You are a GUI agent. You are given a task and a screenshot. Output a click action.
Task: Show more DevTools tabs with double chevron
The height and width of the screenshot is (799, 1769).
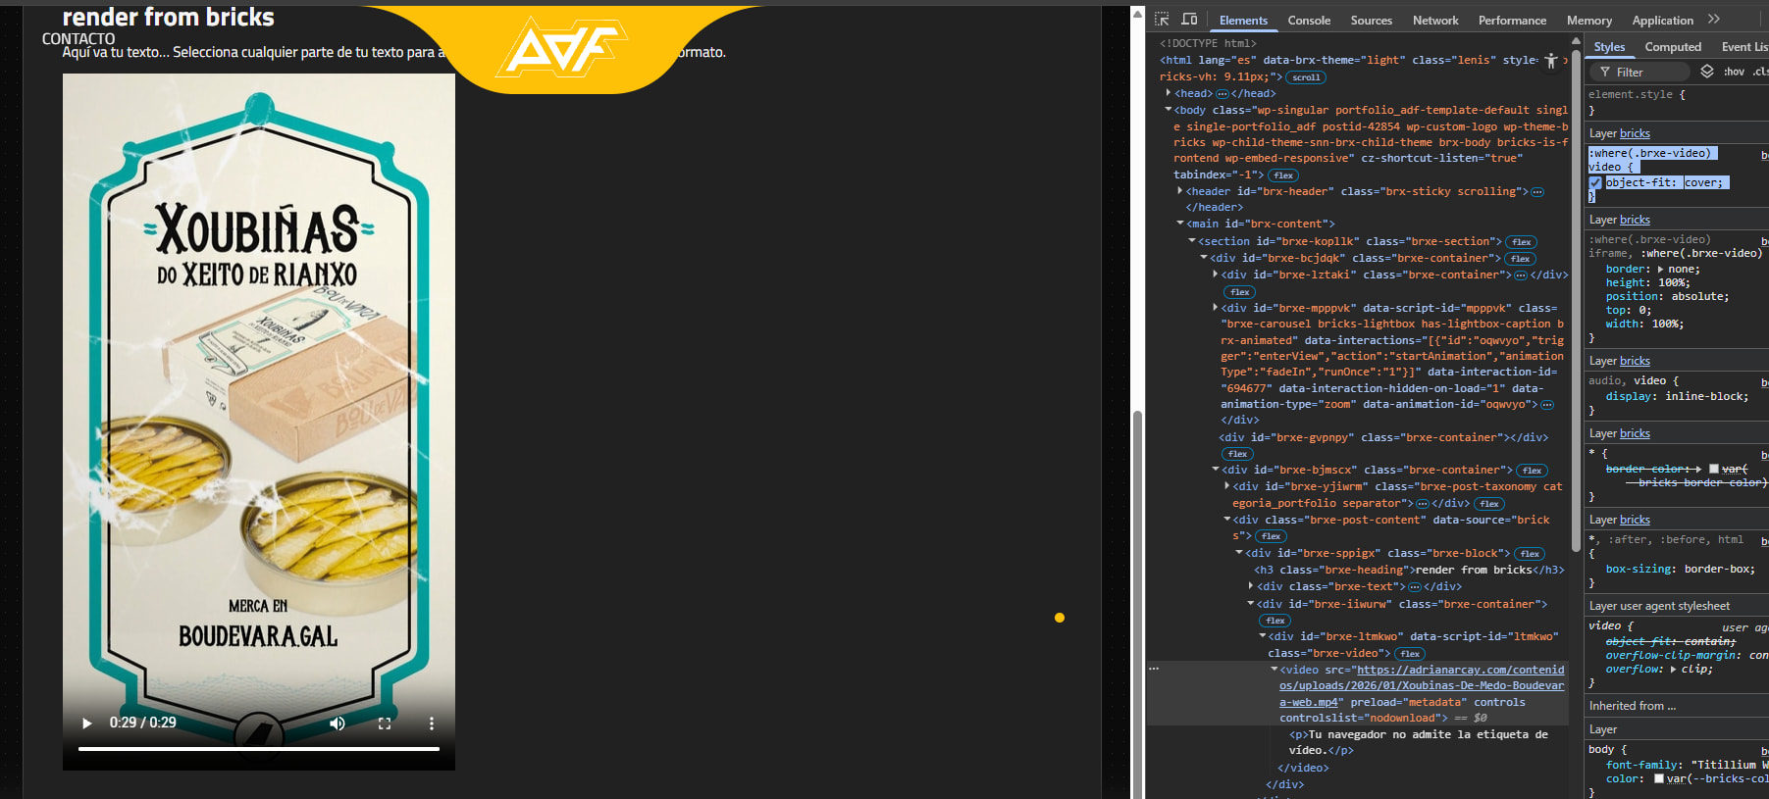(1714, 20)
